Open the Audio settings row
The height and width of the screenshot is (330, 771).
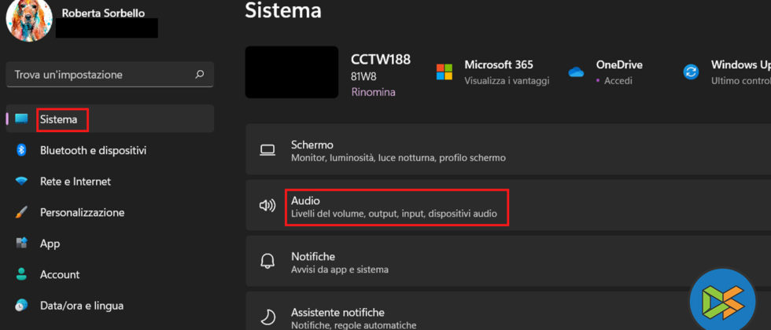point(472,207)
